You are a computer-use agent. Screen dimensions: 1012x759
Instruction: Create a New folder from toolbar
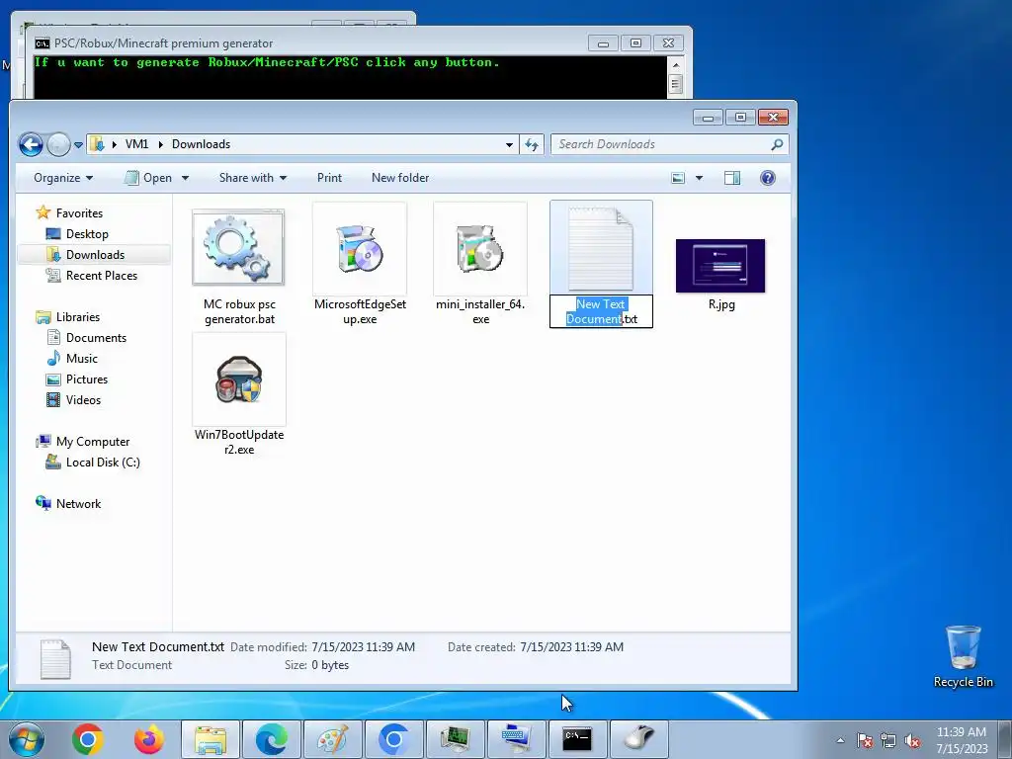[x=399, y=178]
